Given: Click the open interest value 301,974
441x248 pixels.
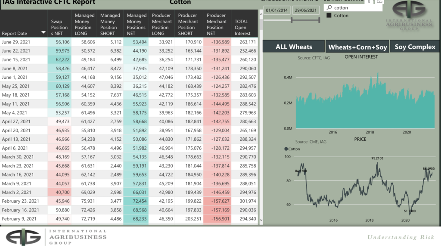Looking at the screenshot, I should click(x=248, y=201).
